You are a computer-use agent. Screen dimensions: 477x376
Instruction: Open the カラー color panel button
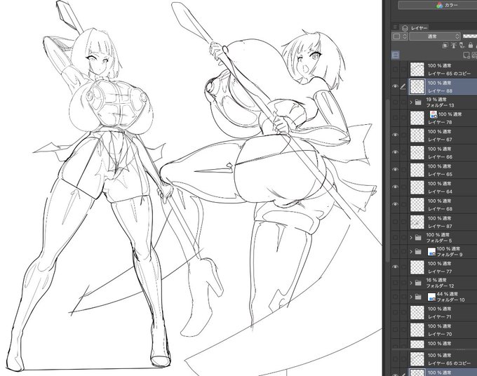click(x=438, y=5)
